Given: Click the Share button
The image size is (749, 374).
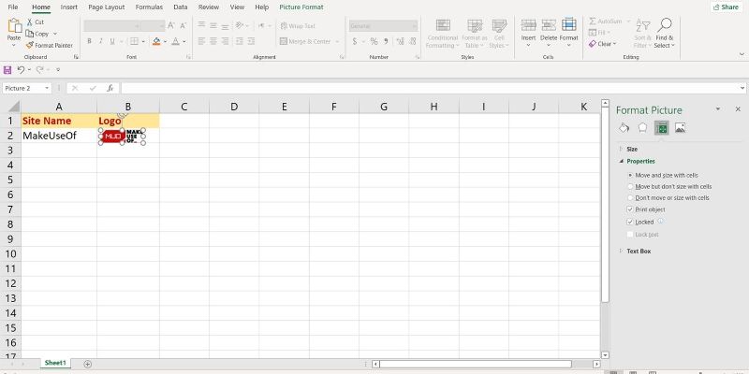Looking at the screenshot, I should pyautogui.click(x=725, y=7).
